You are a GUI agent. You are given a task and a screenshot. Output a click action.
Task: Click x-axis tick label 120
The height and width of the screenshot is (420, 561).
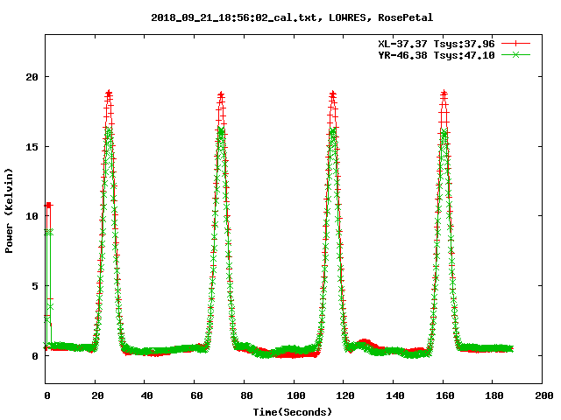pyautogui.click(x=345, y=395)
